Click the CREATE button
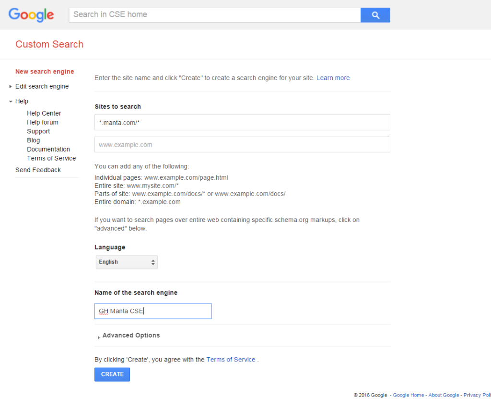 (112, 374)
